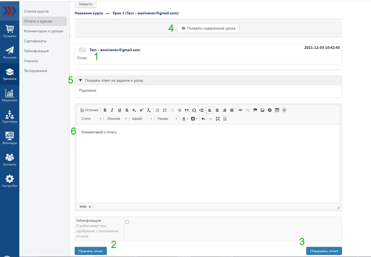Go to Сертификаты in the side menu
The height and width of the screenshot is (257, 371).
(35, 41)
